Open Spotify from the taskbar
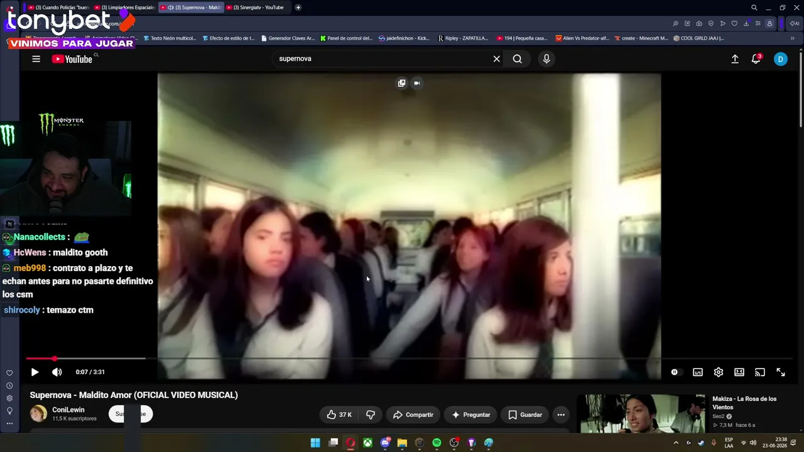Screen dimensions: 804x452 tap(437, 443)
